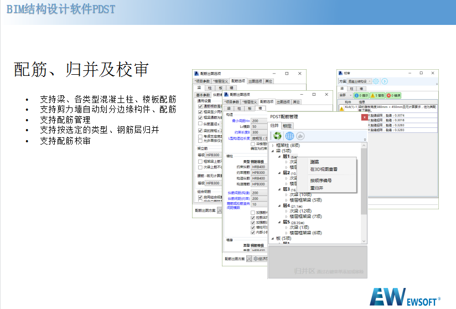This screenshot has width=456, height=309.
Task: Open the 方案 混凝土结构设 dropdown
Action: coord(360,81)
